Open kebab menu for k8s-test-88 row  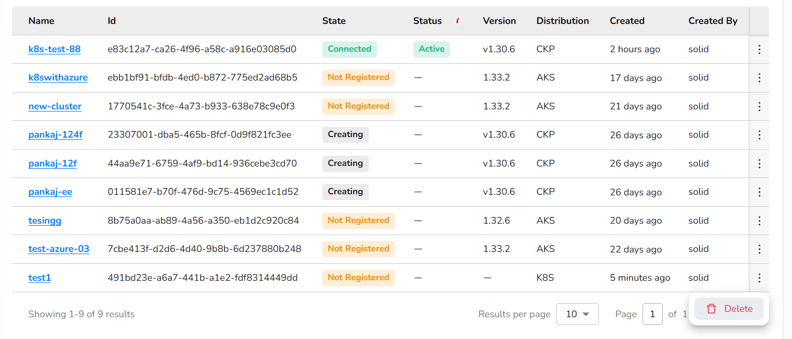pyautogui.click(x=759, y=50)
